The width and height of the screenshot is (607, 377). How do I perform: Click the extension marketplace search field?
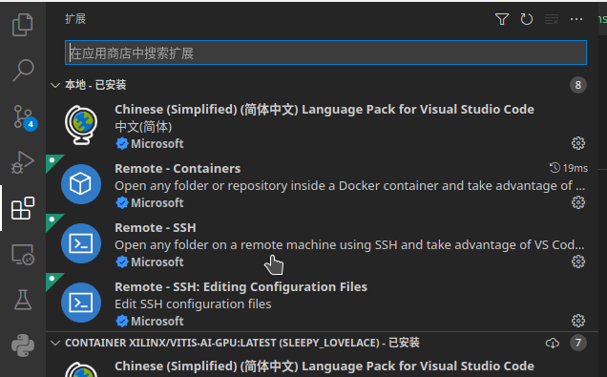tap(326, 52)
